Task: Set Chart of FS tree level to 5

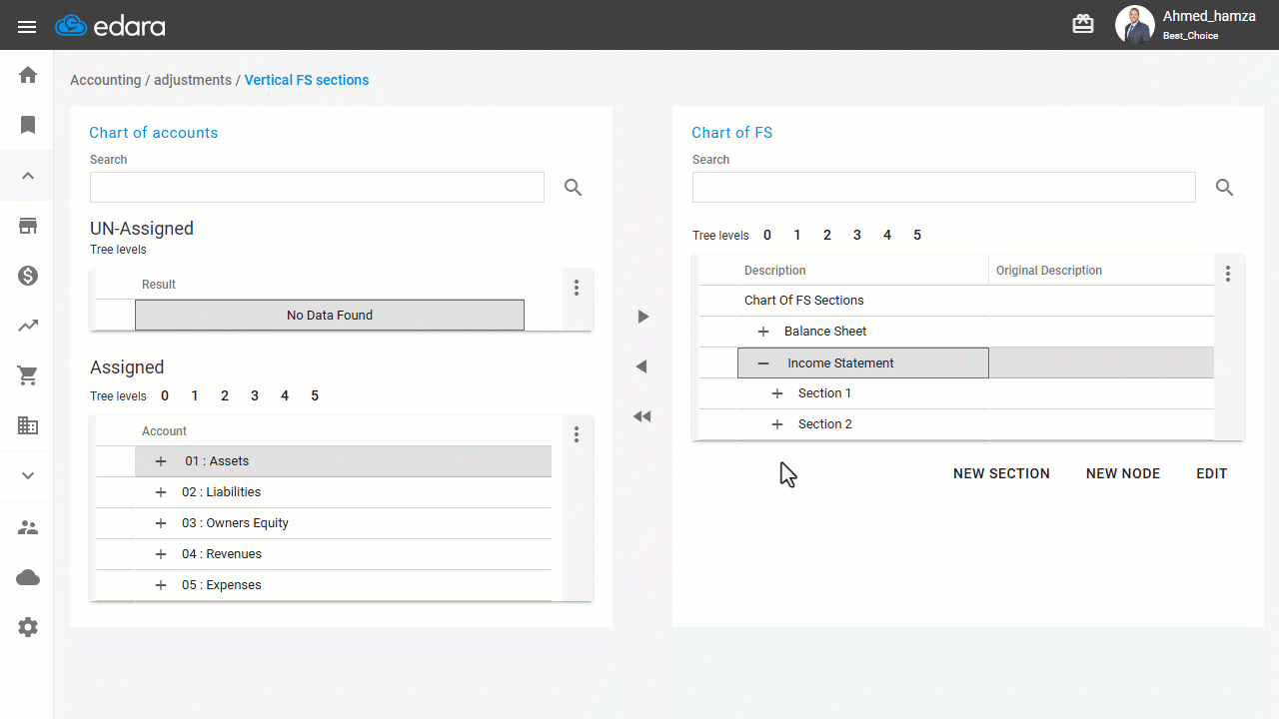Action: tap(917, 235)
